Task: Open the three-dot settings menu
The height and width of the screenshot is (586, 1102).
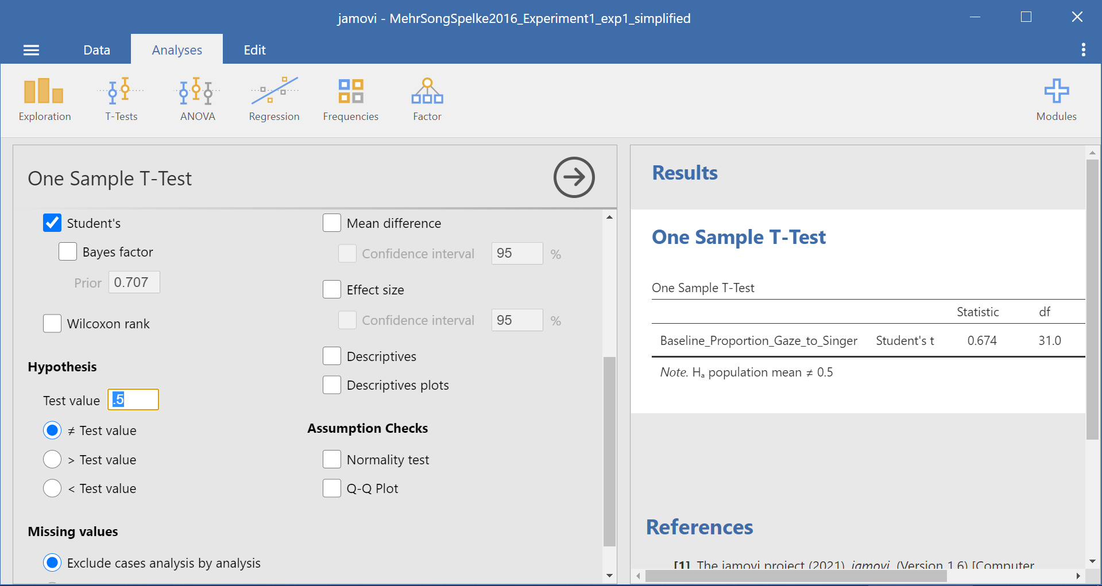Action: 1083,50
